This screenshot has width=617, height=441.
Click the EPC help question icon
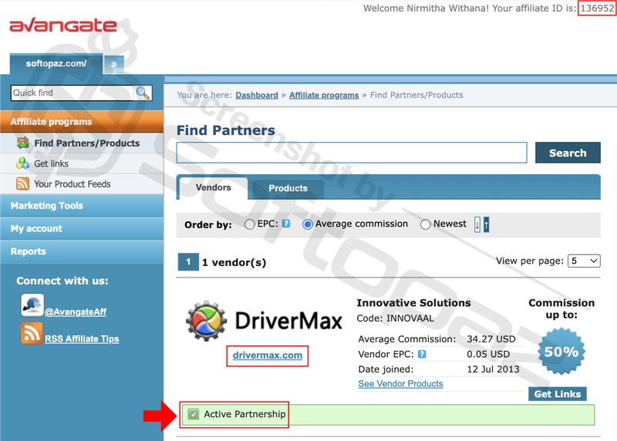pyautogui.click(x=286, y=224)
